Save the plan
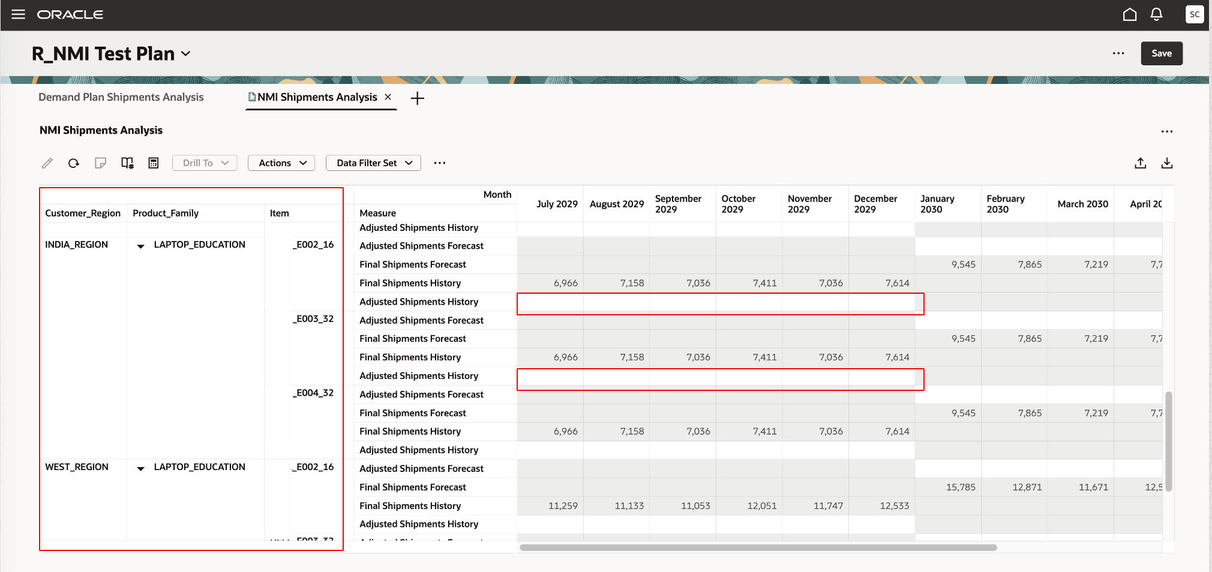Viewport: 1212px width, 572px height. coord(1162,53)
